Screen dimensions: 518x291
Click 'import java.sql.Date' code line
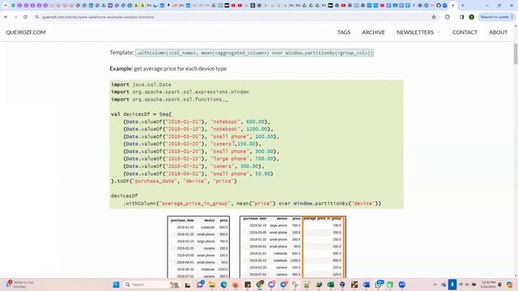point(141,84)
